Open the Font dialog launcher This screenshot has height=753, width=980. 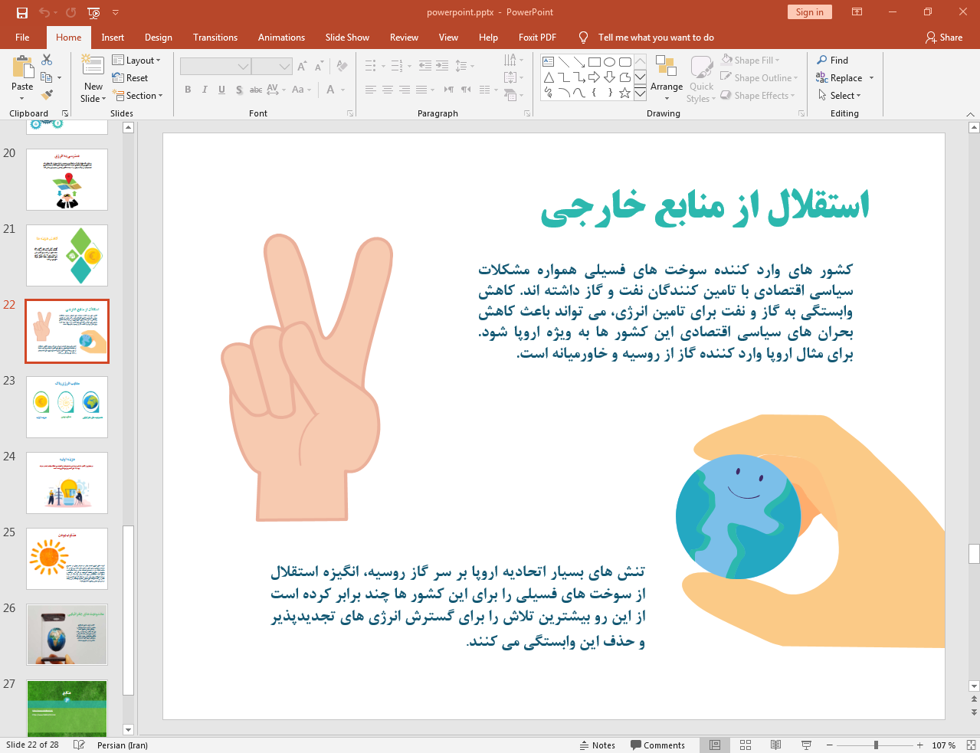pyautogui.click(x=350, y=113)
